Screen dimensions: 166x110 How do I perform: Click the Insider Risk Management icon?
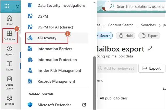click(x=30, y=70)
